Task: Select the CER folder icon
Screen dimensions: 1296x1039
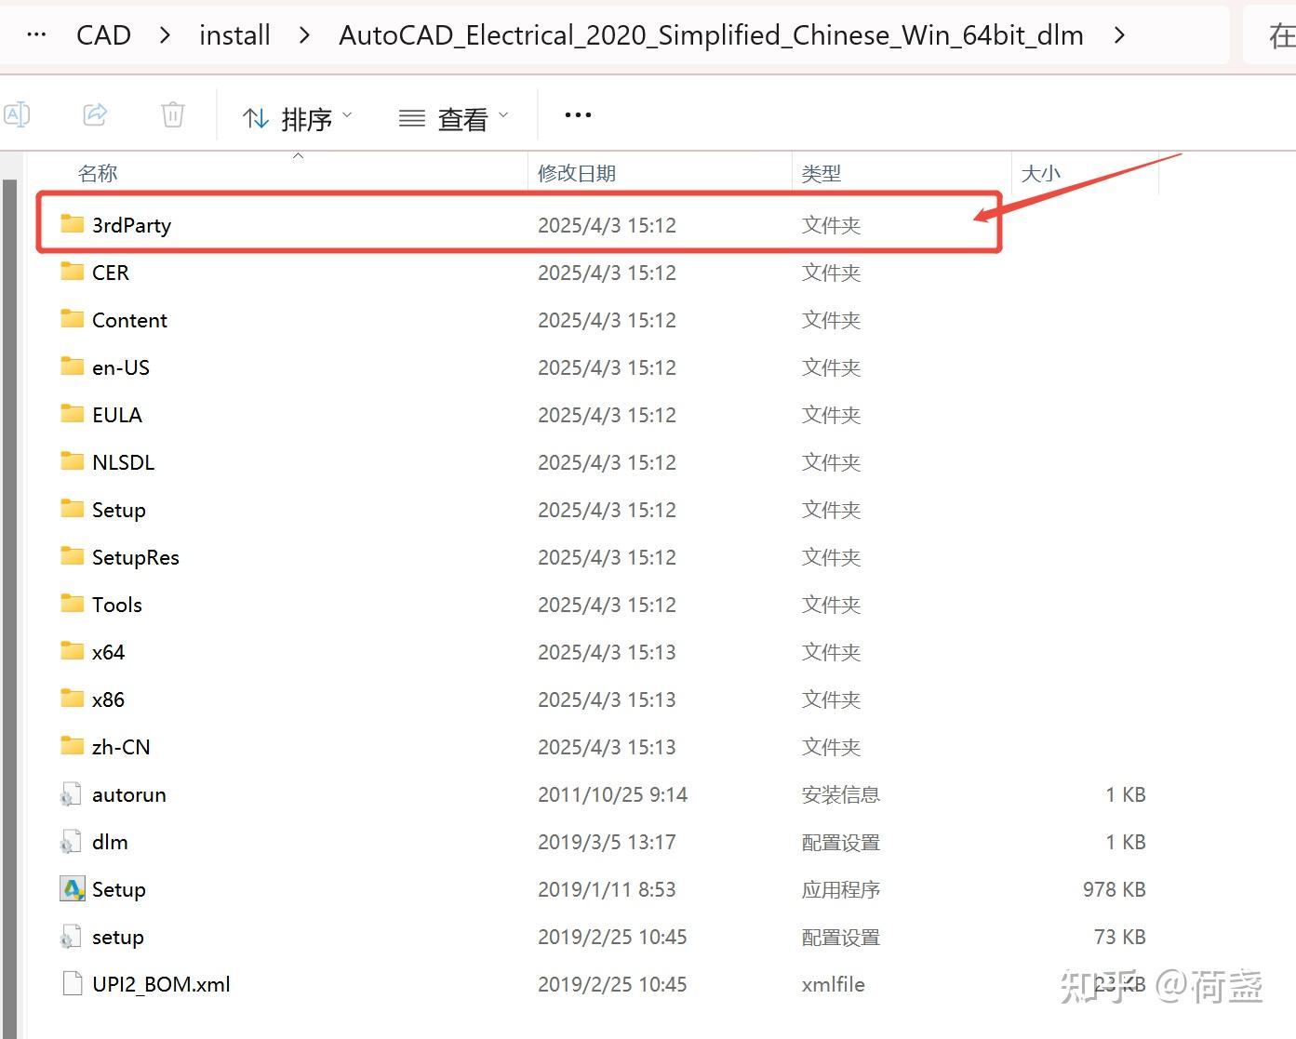Action: (x=73, y=271)
